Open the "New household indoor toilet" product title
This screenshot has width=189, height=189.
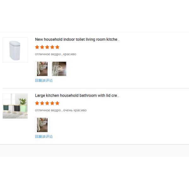coord(77,39)
